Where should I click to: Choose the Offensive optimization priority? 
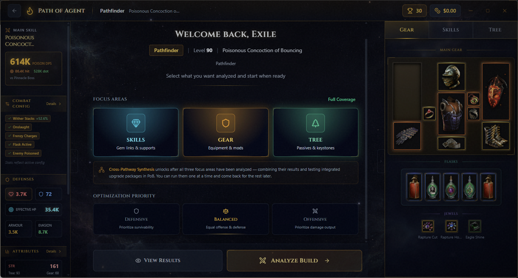point(315,219)
